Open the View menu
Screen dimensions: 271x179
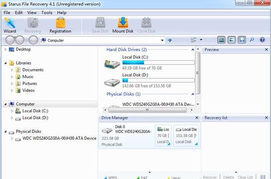coord(32,13)
